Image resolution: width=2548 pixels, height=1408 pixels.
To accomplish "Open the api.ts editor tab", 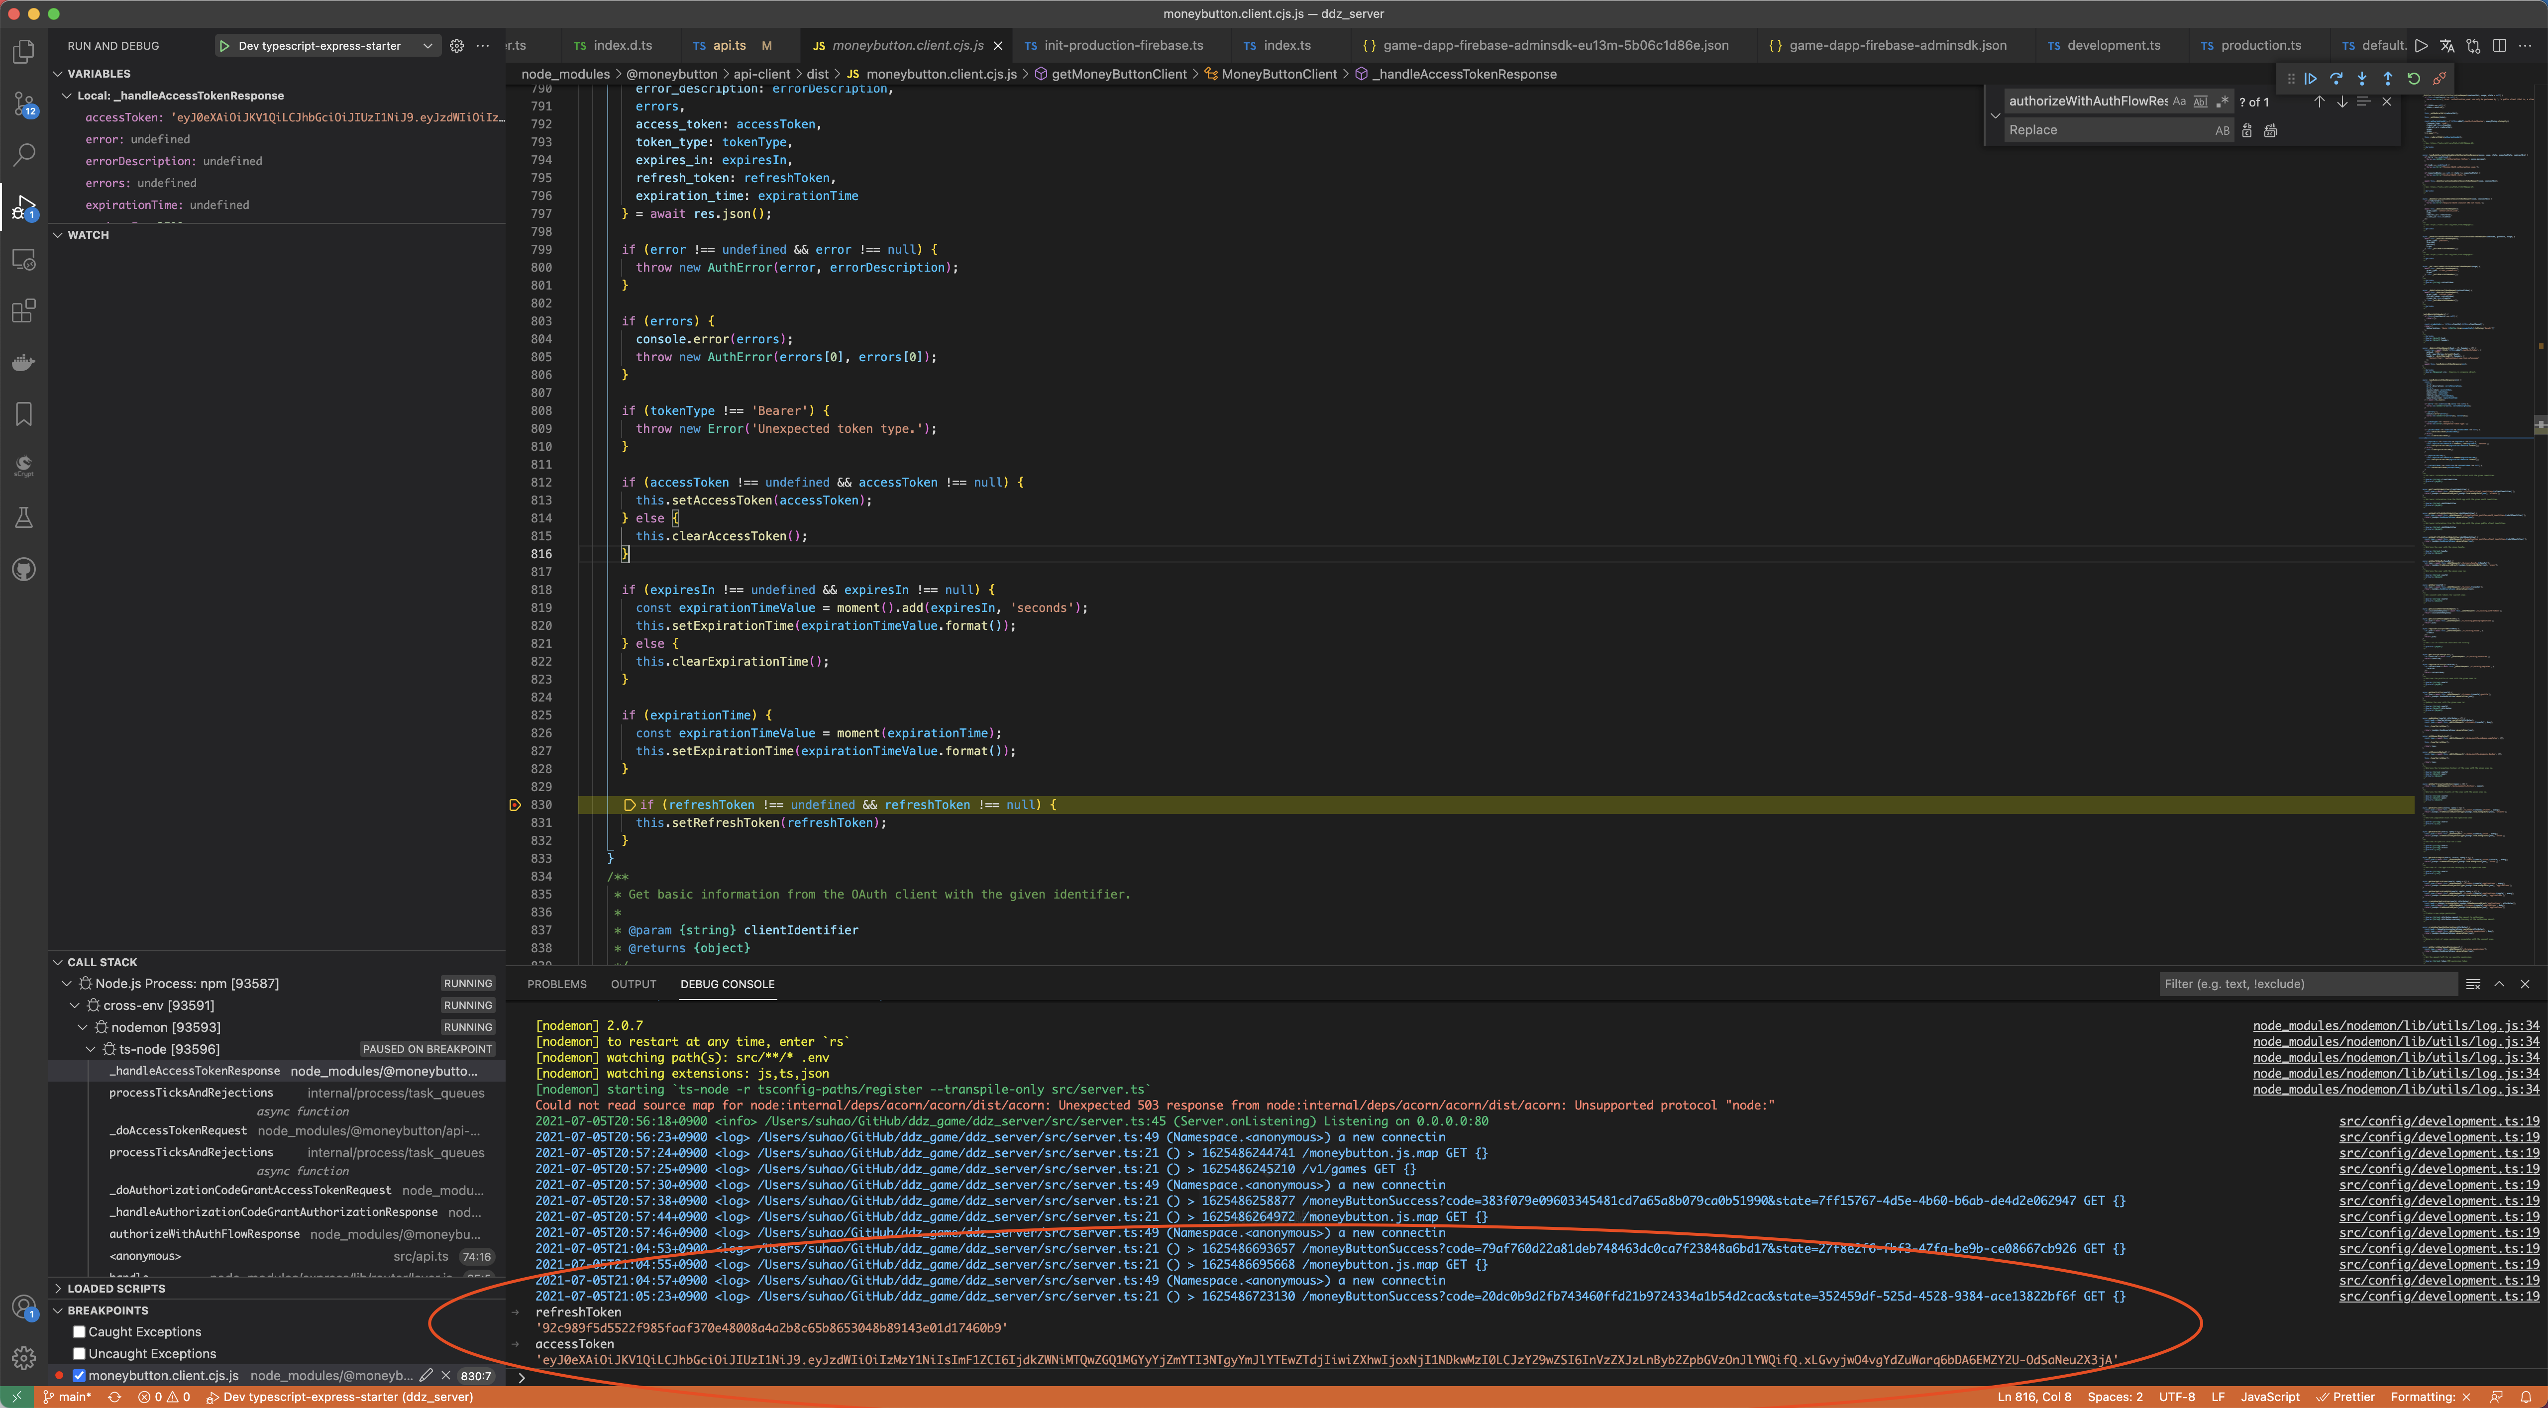I will [x=729, y=45].
